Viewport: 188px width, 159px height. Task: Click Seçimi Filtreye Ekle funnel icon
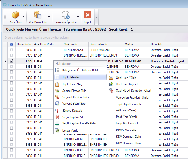tap(57, 91)
